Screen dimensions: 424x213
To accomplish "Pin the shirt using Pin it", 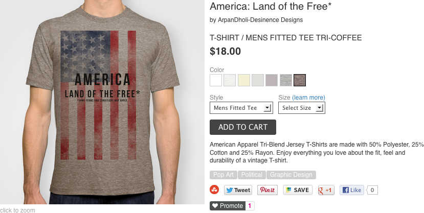I will [x=267, y=190].
